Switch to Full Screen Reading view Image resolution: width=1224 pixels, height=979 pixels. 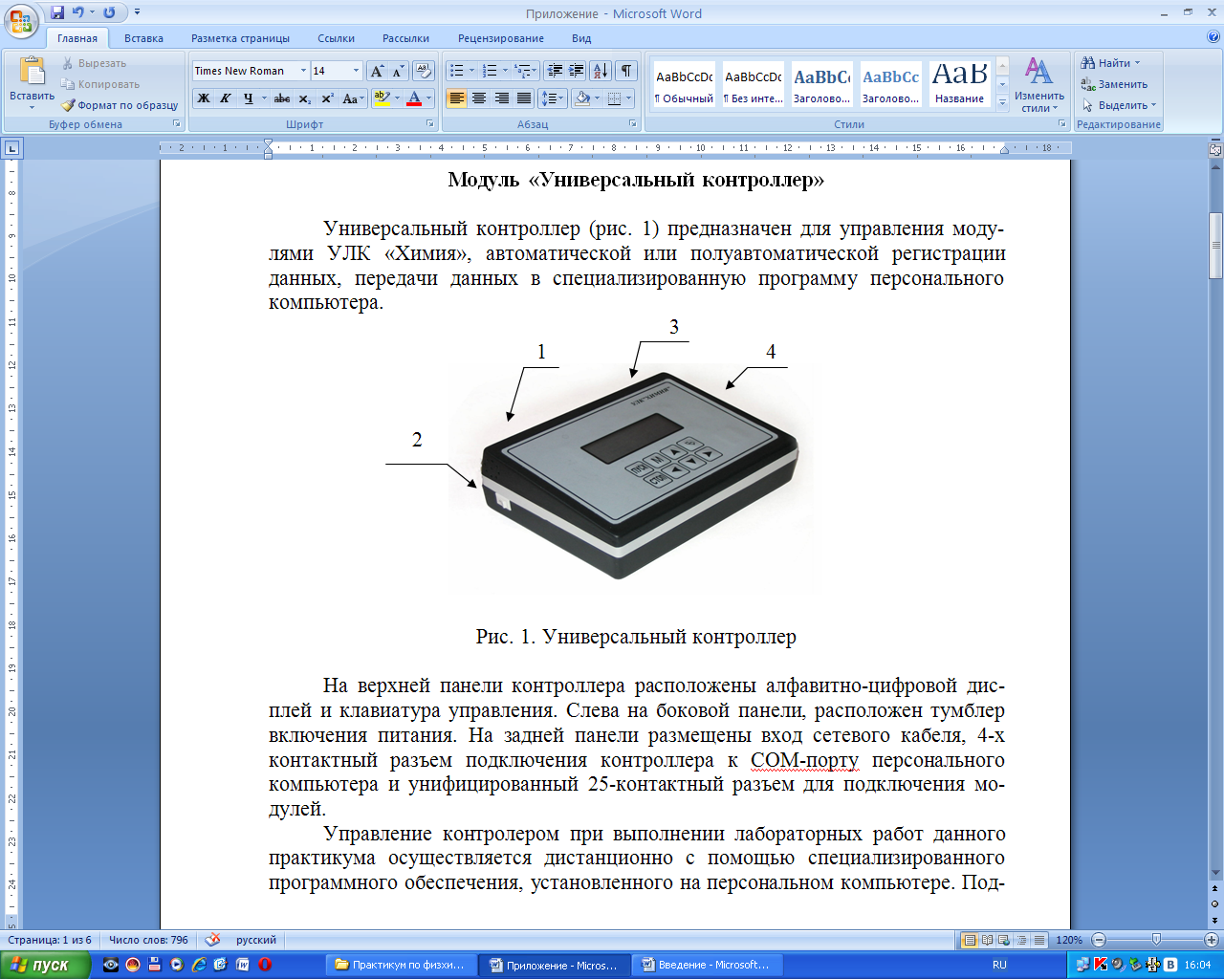click(988, 940)
